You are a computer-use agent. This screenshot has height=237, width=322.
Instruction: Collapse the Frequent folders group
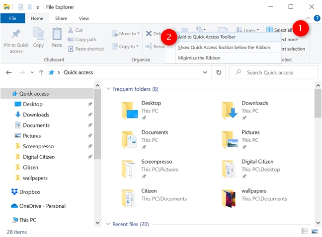(x=108, y=89)
